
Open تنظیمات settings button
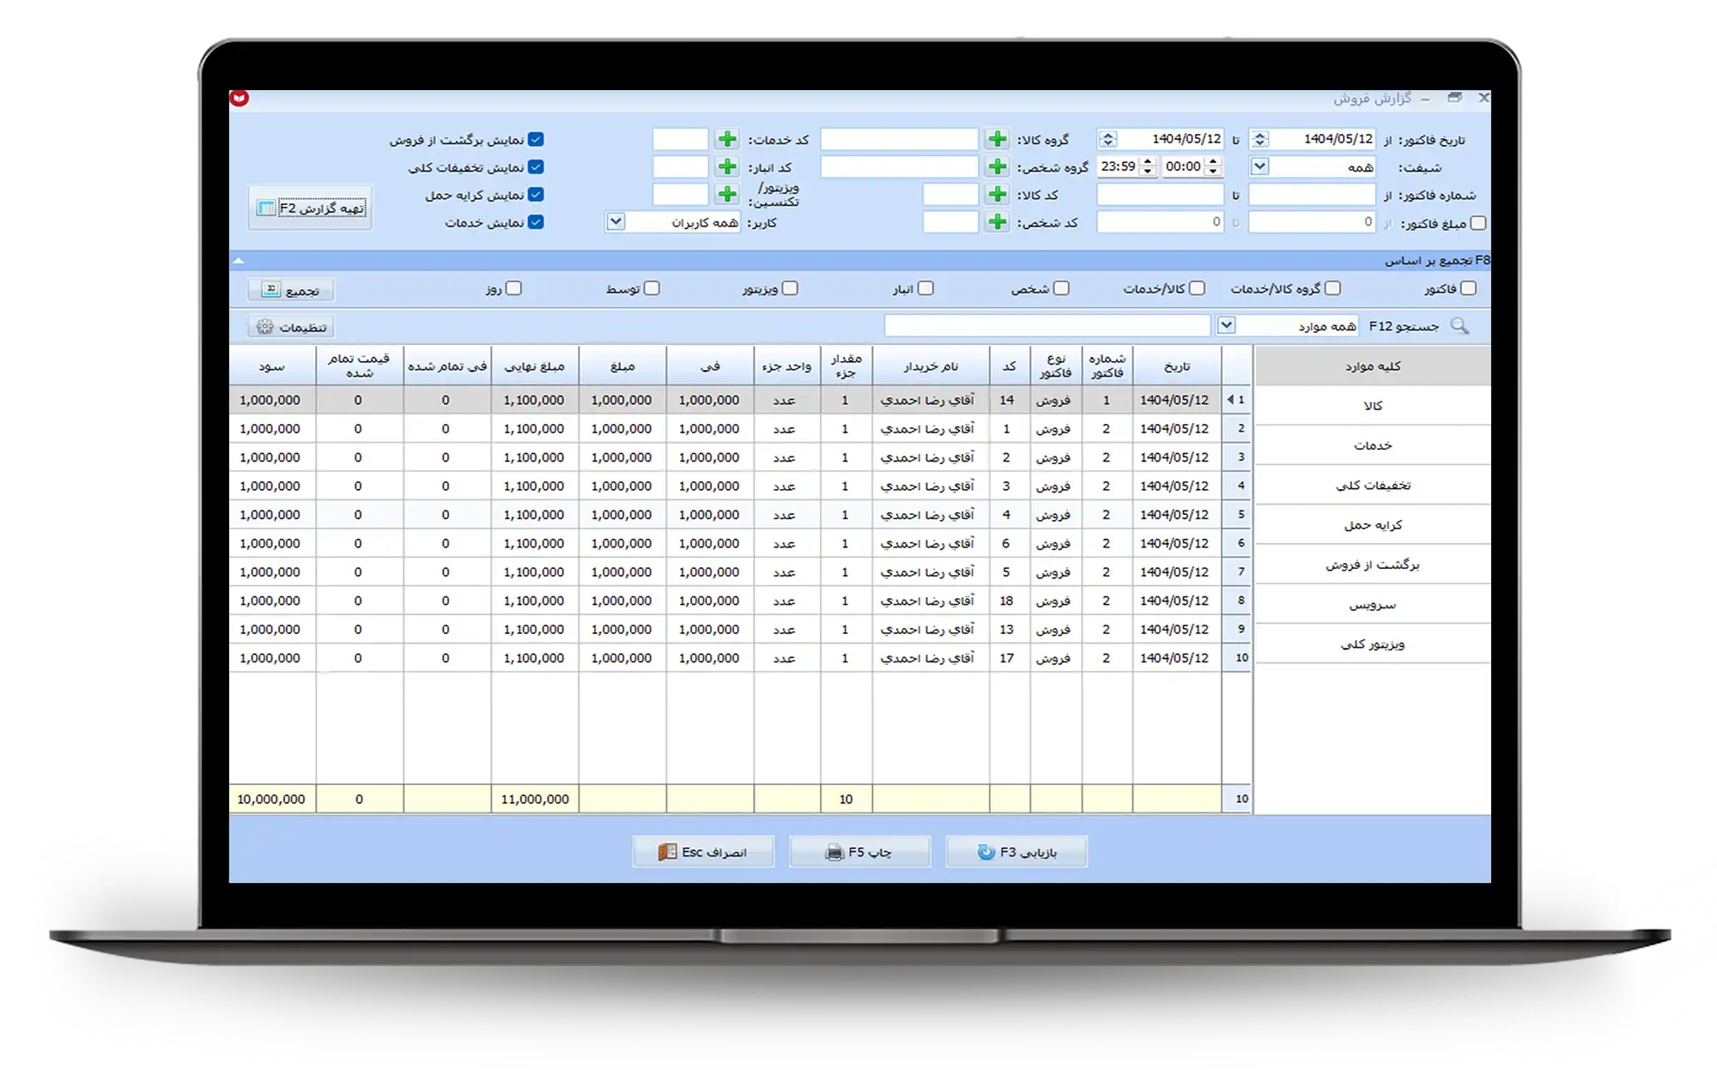point(291,327)
